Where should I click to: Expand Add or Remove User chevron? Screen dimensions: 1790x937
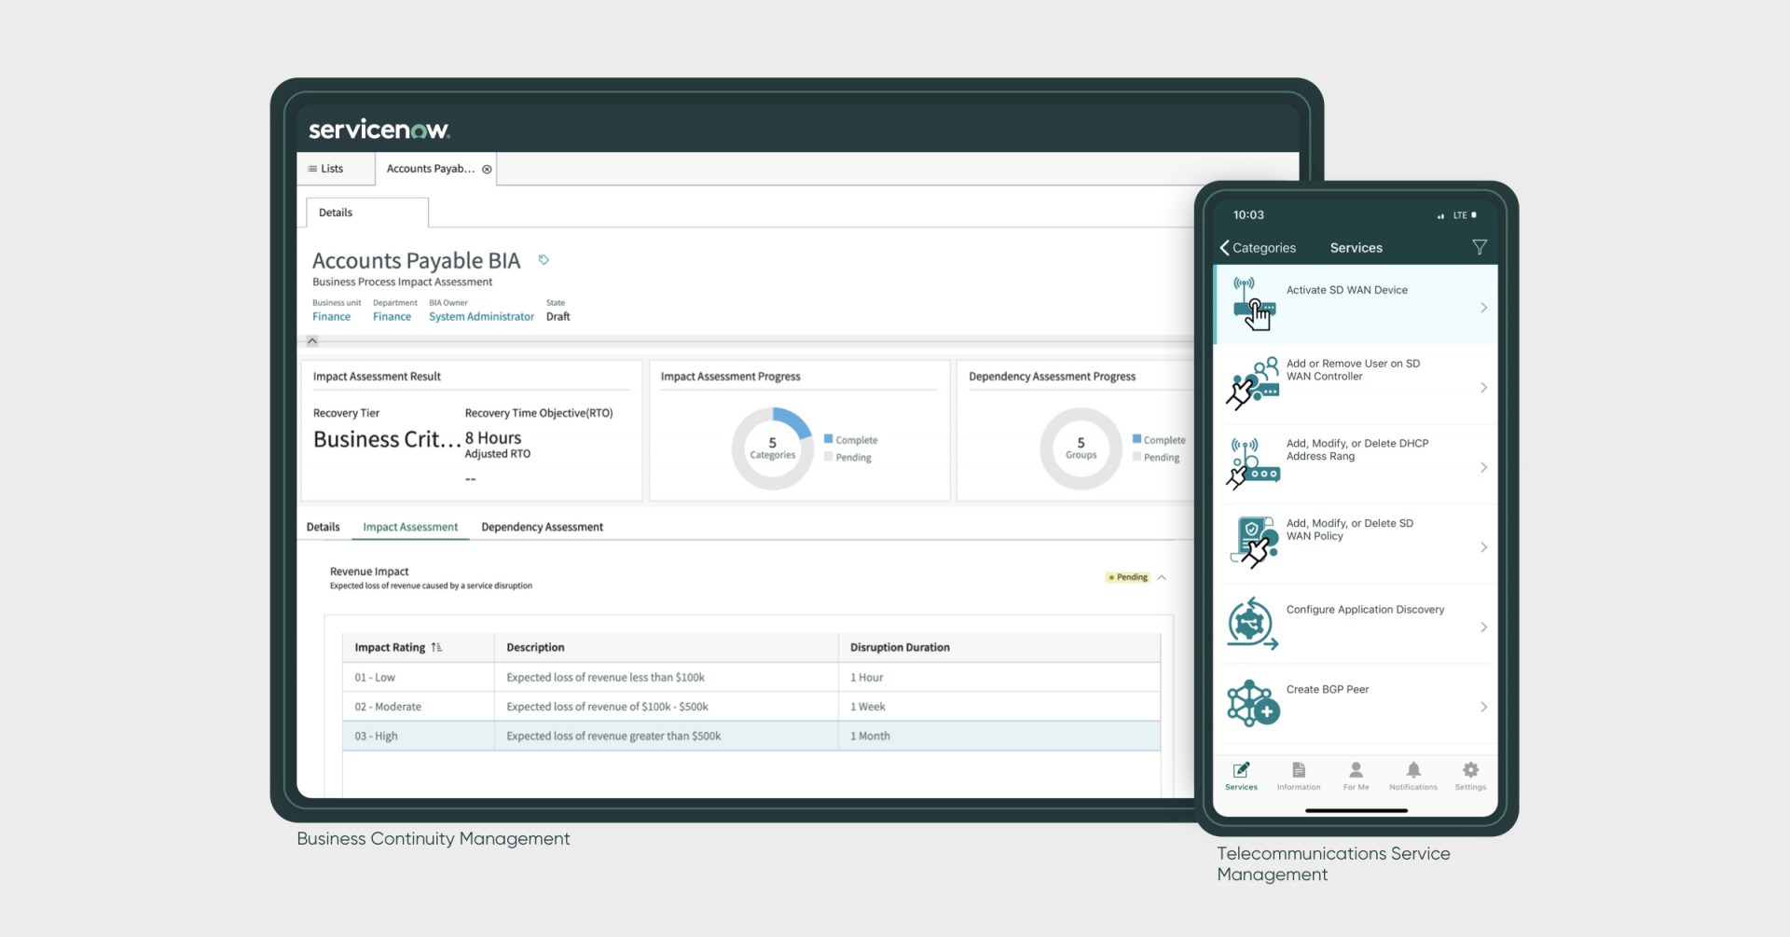[x=1483, y=388]
